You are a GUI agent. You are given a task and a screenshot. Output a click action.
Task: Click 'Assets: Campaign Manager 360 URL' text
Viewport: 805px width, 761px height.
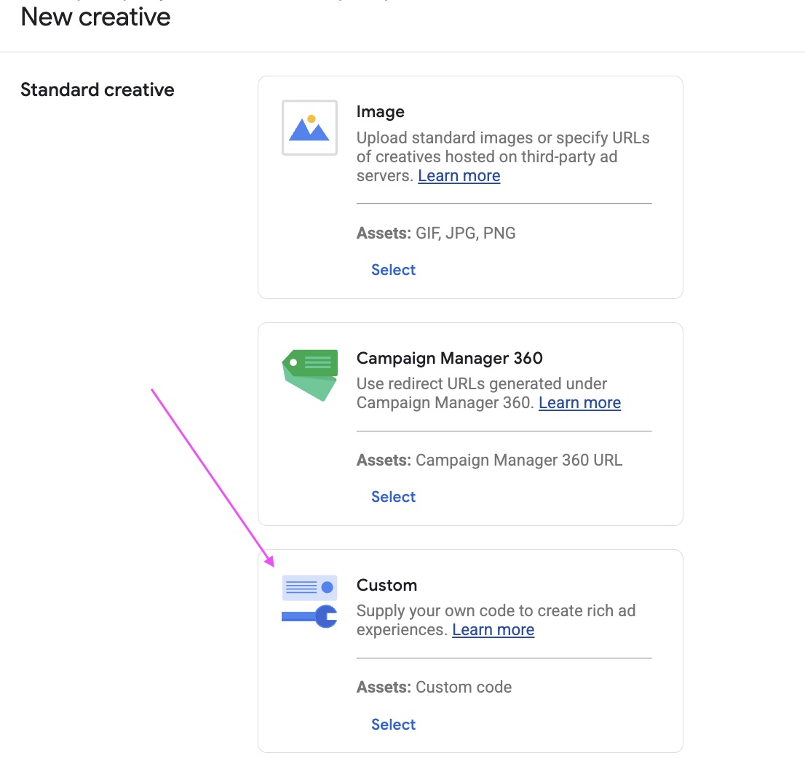click(x=489, y=461)
